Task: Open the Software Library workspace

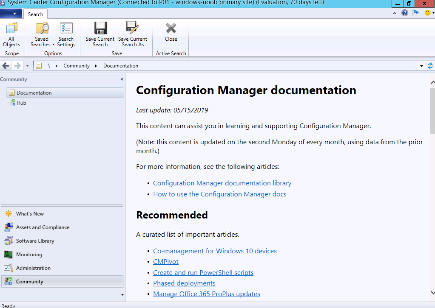Action: [62, 241]
